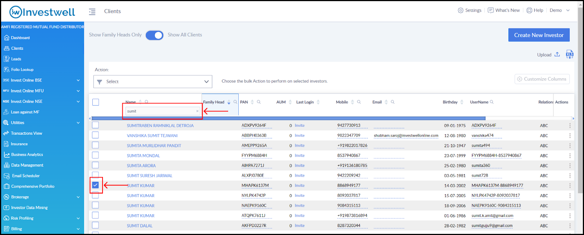
Task: Select checkbox for VANSHIKA SUMIT TEJWANI
Action: [x=95, y=135]
